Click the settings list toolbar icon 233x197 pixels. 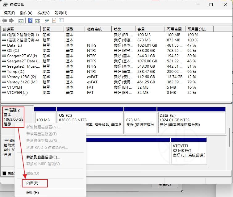pos(61,20)
